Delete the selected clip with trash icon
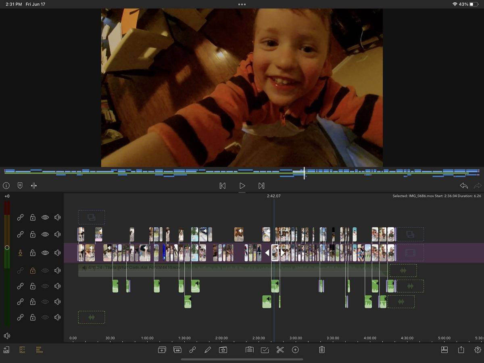The width and height of the screenshot is (484, 363). coord(321,350)
